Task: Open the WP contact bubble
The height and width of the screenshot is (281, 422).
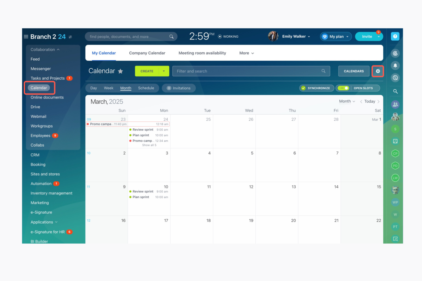Action: coord(395,202)
